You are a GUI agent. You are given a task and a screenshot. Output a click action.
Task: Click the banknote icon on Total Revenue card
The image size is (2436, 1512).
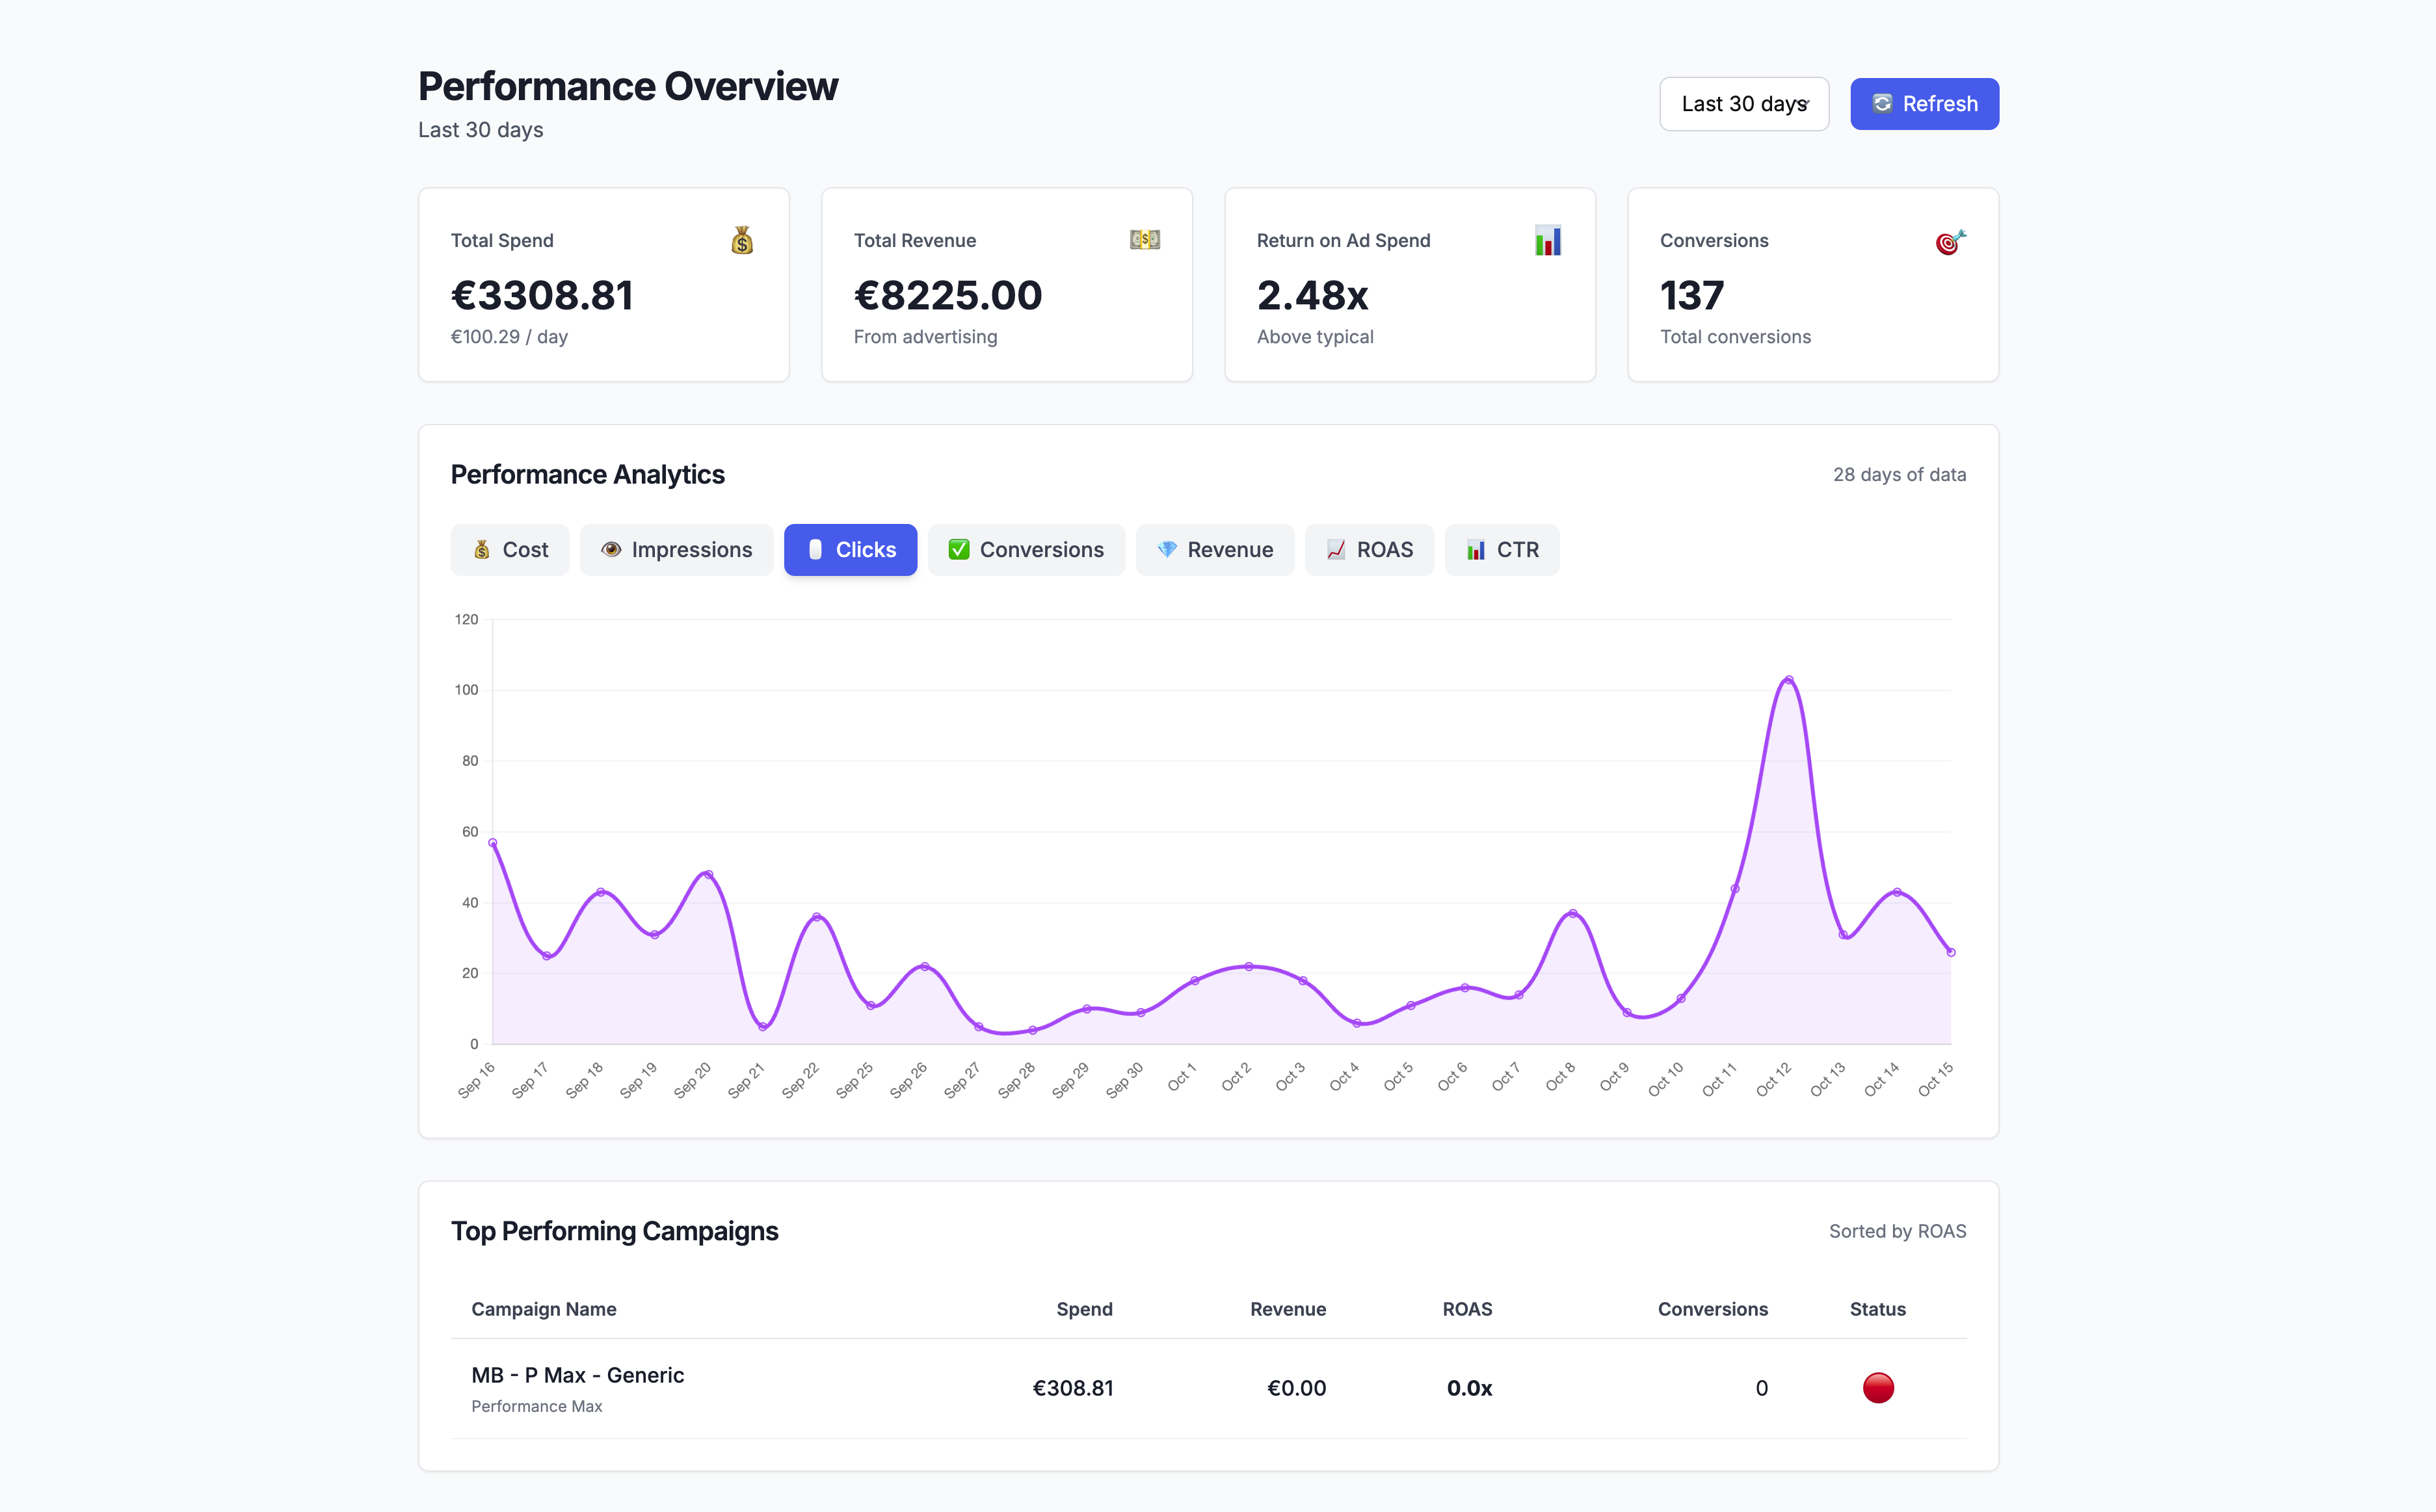coord(1145,240)
